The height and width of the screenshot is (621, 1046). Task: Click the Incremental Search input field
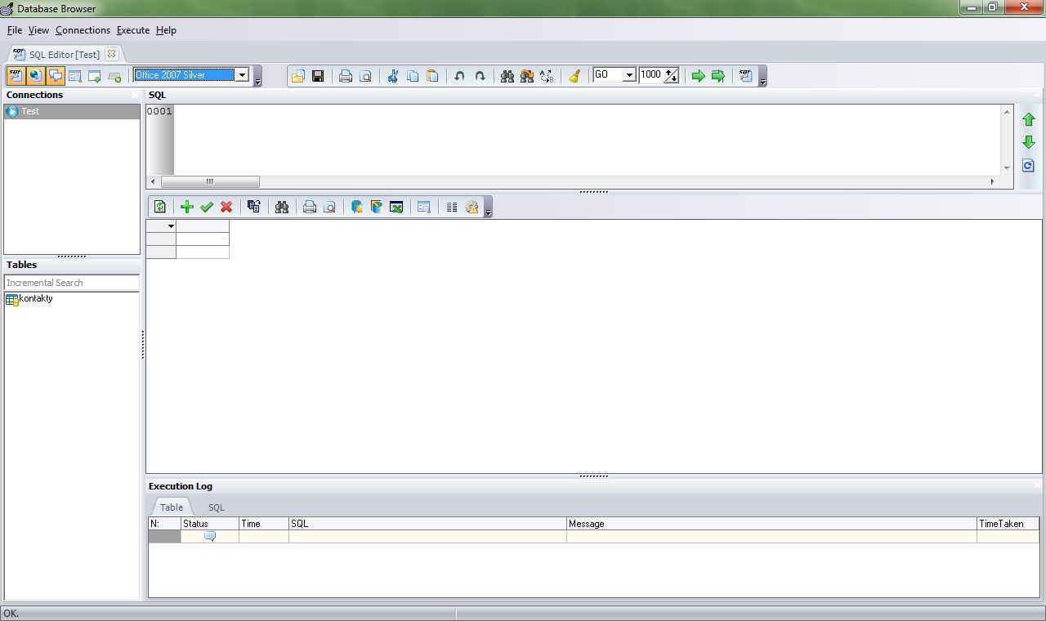point(71,283)
